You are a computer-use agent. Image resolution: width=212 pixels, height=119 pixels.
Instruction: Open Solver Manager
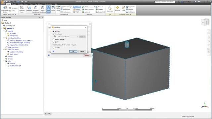click(66, 7)
